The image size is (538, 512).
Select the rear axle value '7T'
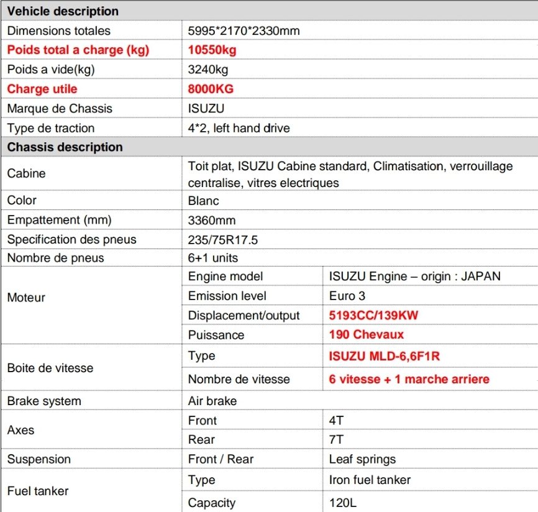point(336,440)
